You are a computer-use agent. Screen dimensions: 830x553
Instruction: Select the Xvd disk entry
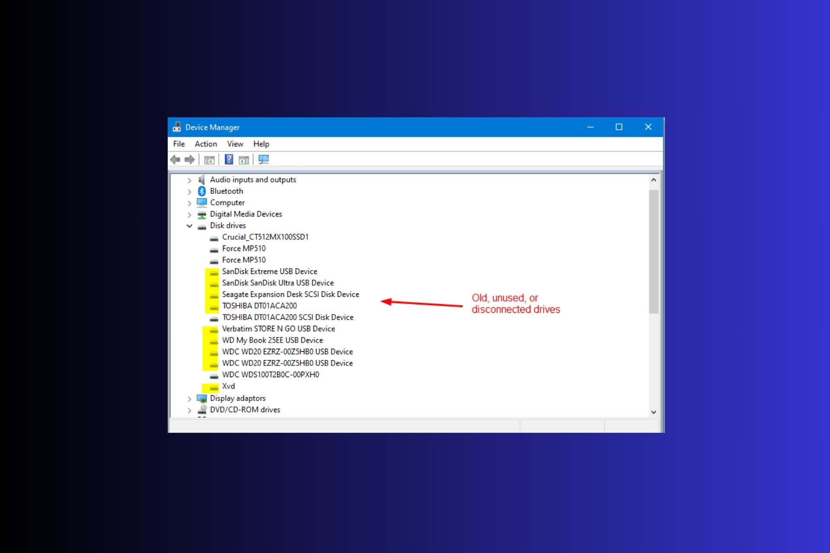[x=228, y=386]
